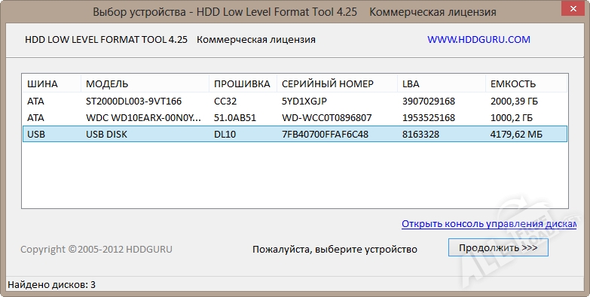Sort by the ПРОШИВКА column header
The height and width of the screenshot is (297, 590).
pos(243,83)
